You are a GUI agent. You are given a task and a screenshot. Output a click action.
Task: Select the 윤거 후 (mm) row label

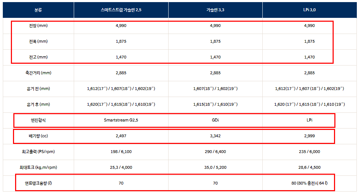point(38,104)
